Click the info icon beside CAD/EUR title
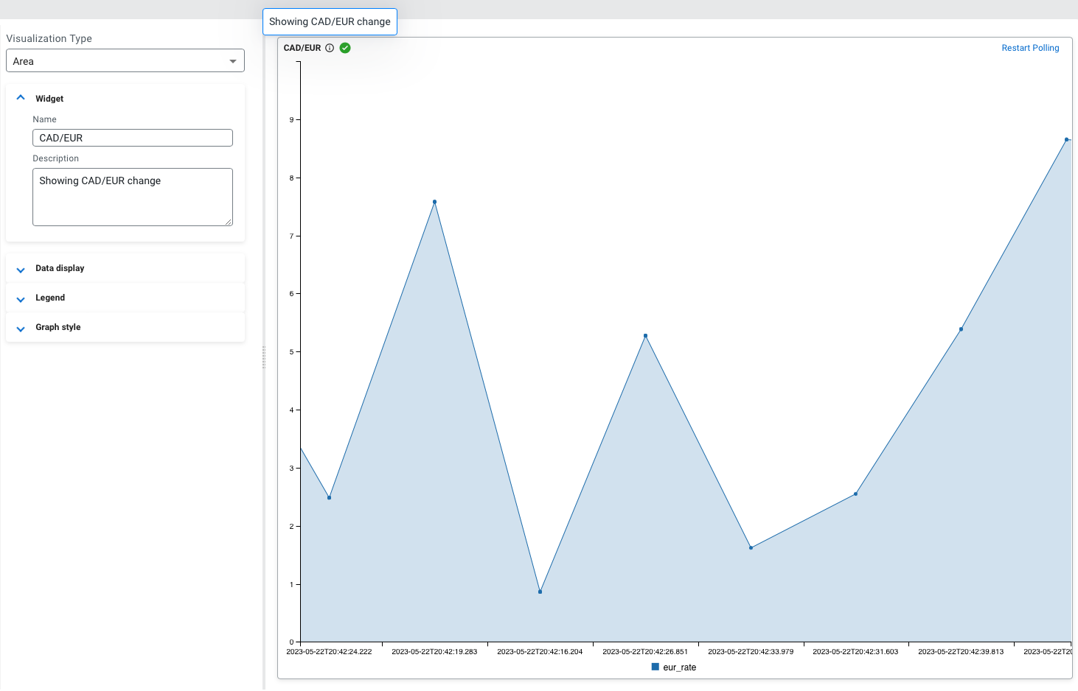1078x691 pixels. [330, 48]
